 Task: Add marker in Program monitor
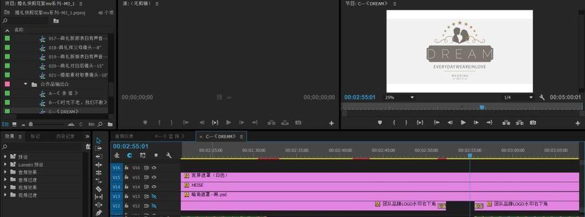tap(380, 122)
